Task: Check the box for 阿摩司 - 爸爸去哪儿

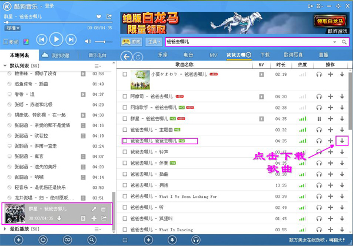Action: click(x=125, y=97)
